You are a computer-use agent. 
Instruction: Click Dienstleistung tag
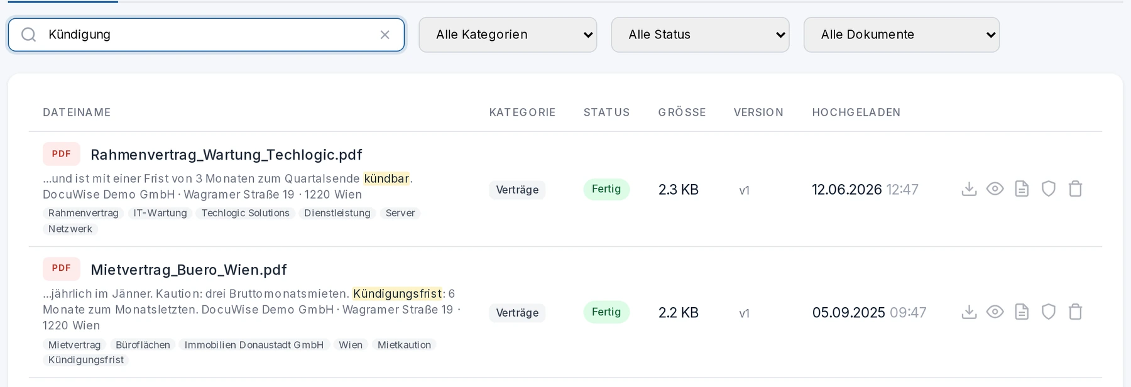337,213
